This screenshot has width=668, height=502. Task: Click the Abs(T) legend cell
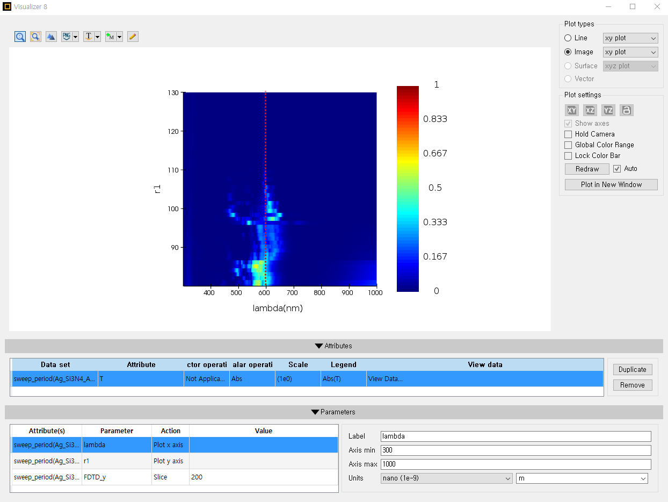click(344, 378)
